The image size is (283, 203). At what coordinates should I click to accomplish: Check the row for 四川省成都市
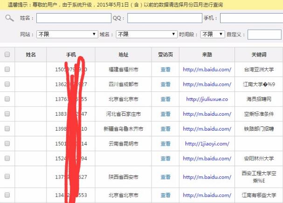coord(7,84)
